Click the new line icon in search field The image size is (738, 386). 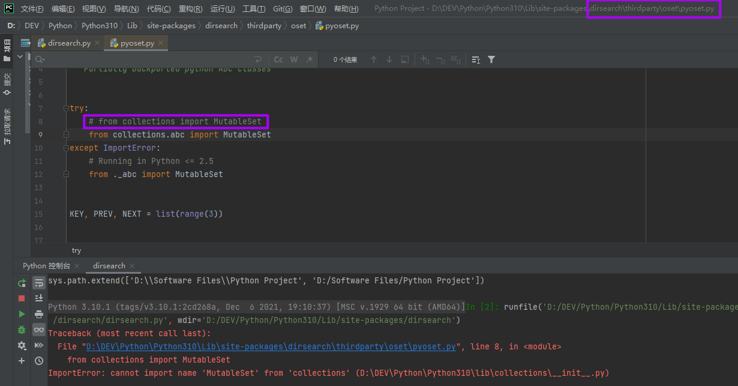[258, 59]
